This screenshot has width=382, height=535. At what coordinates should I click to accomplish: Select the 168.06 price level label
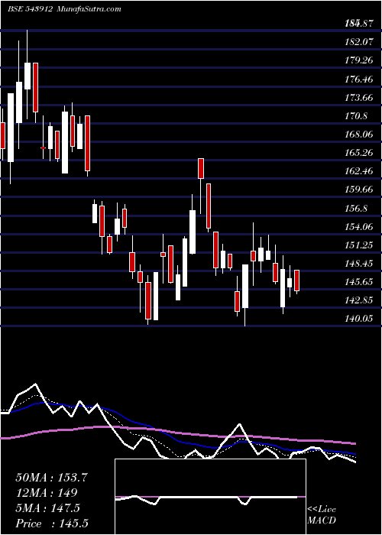click(x=358, y=135)
